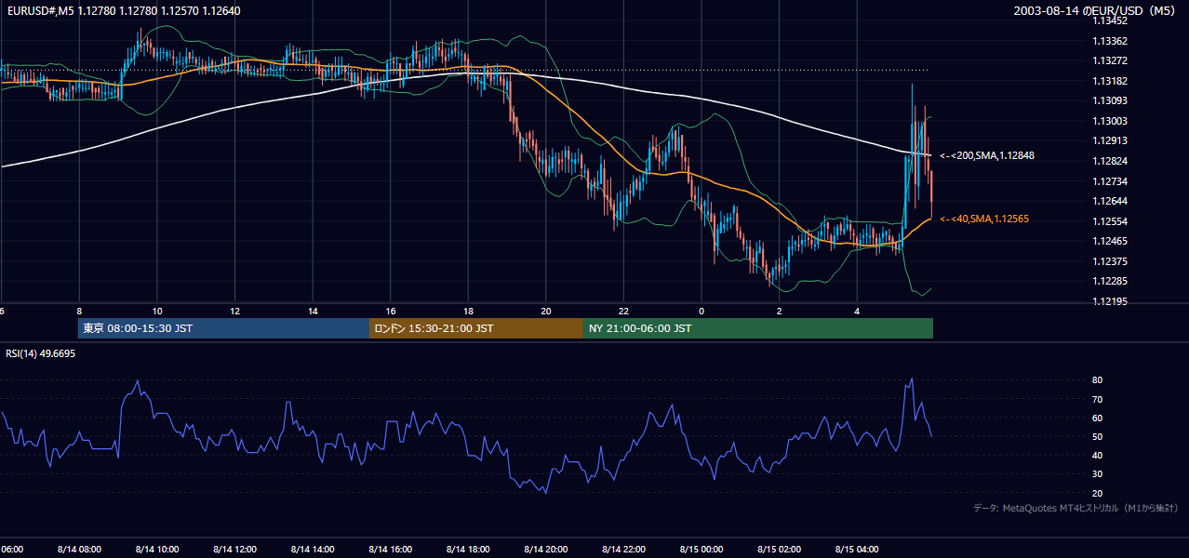Screen dimensions: 1189x558
Task: Click price axis label 1.12375
Action: [x=1110, y=261]
